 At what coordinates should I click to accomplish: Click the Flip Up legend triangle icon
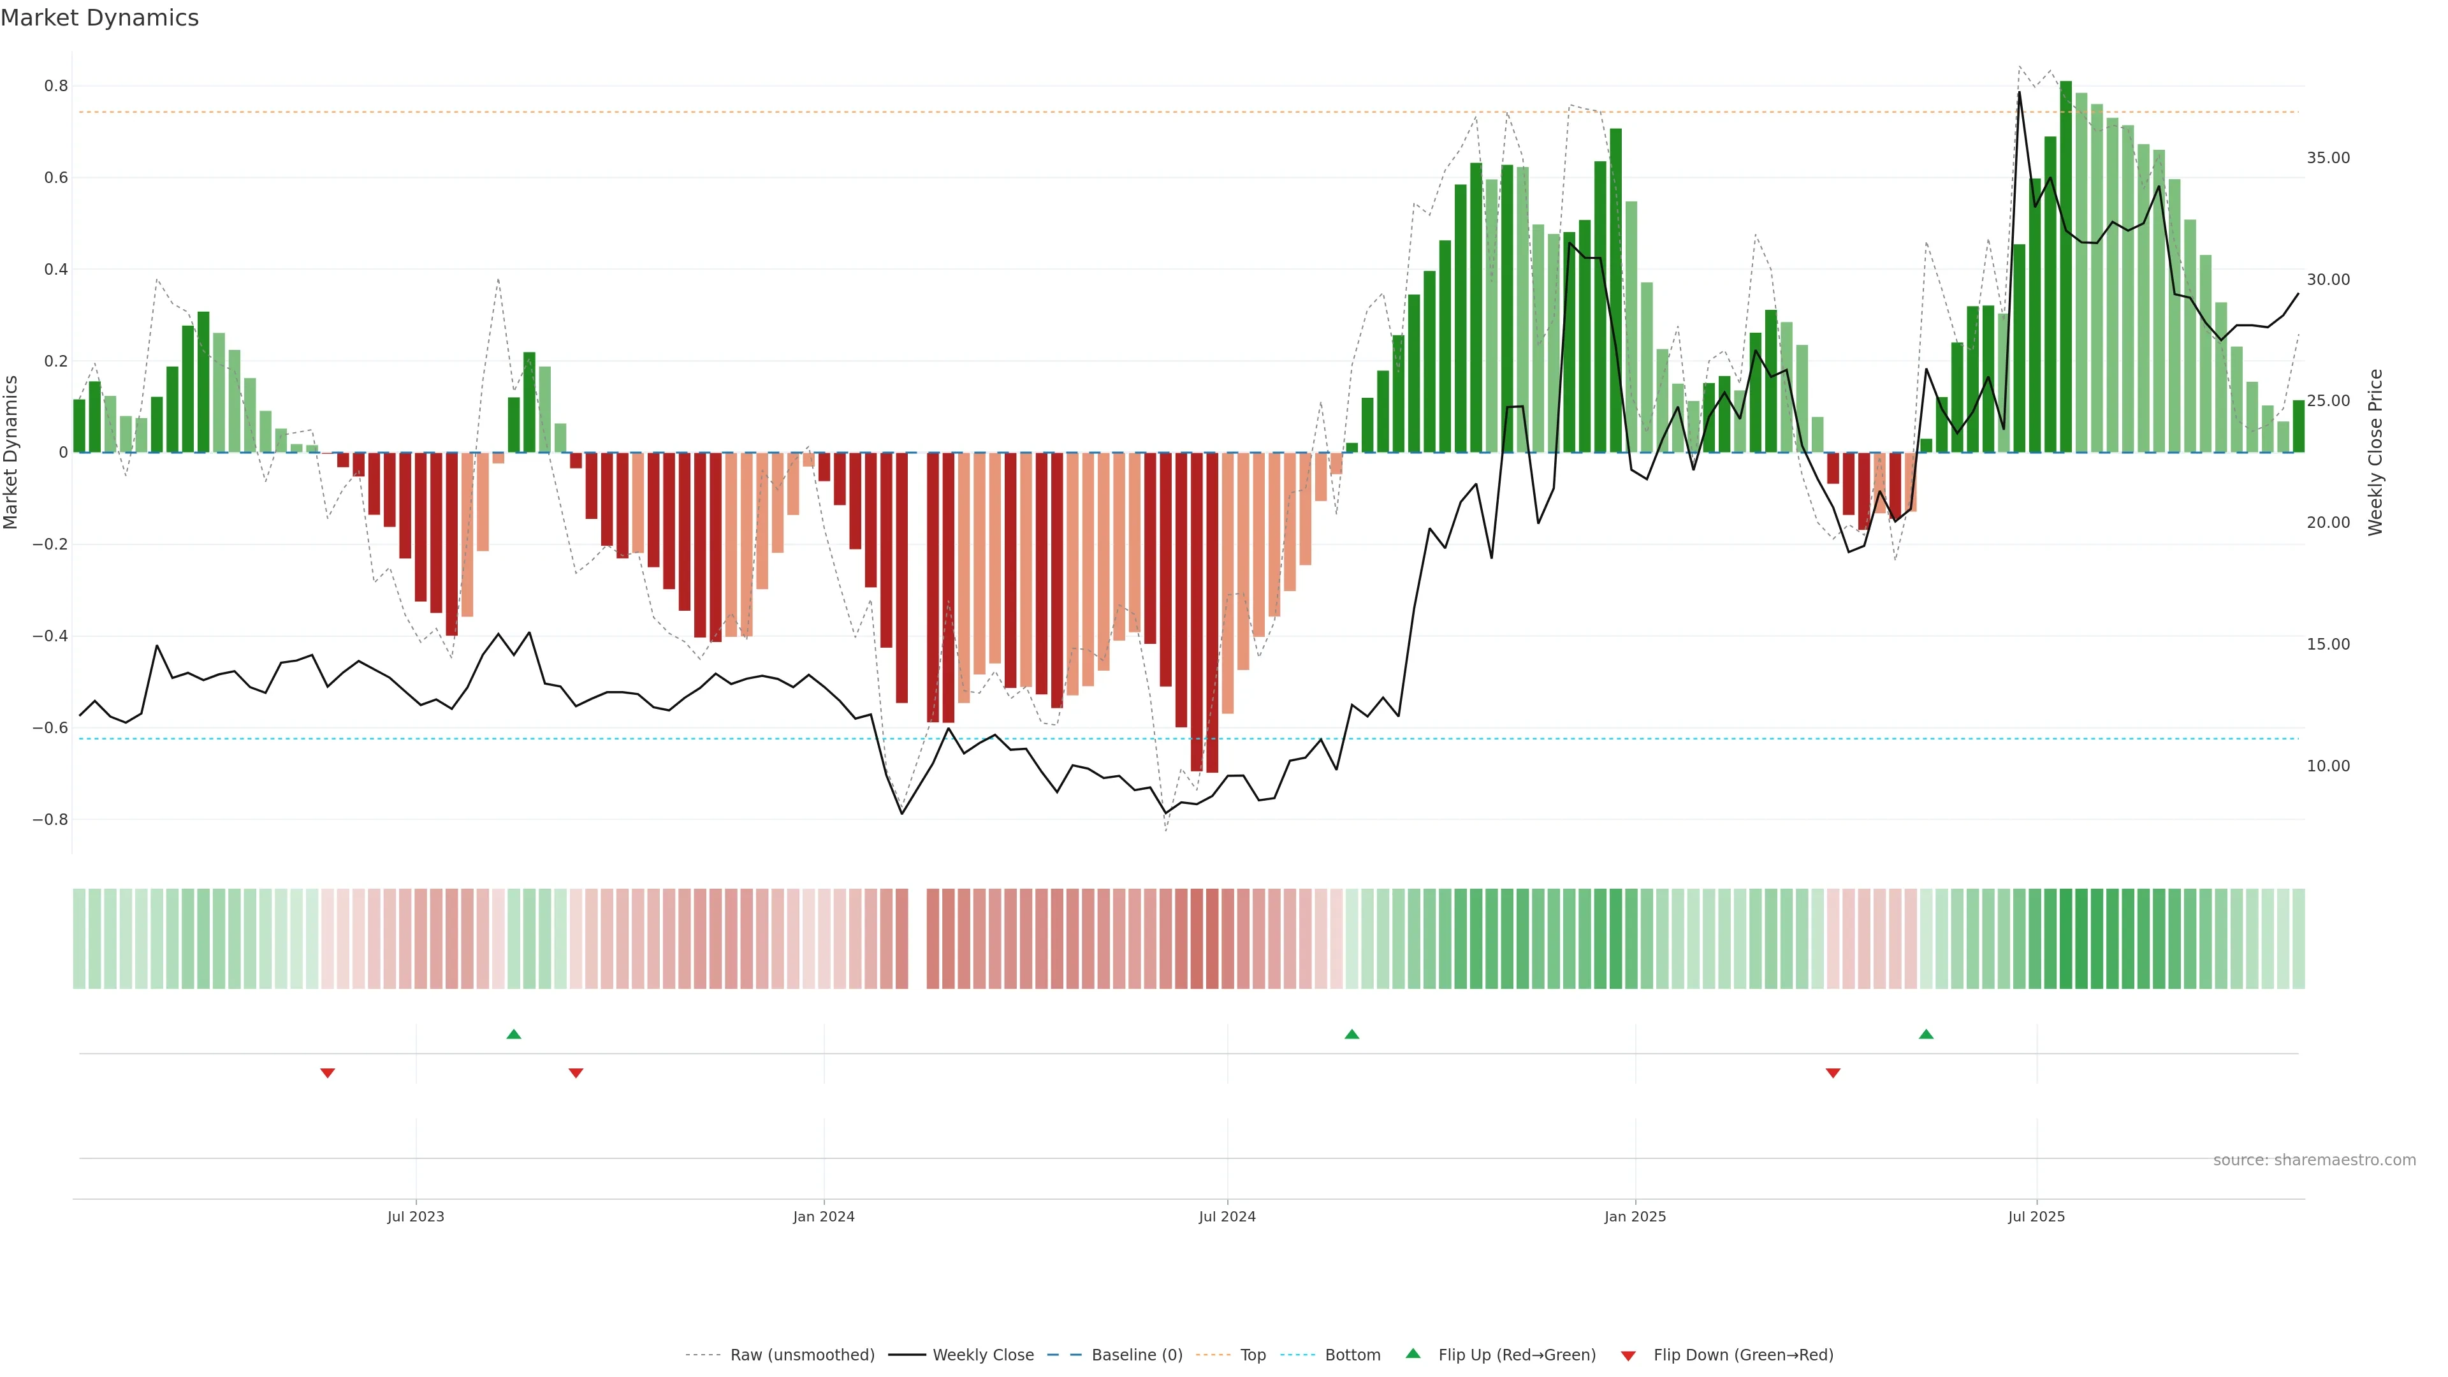click(x=1413, y=1353)
